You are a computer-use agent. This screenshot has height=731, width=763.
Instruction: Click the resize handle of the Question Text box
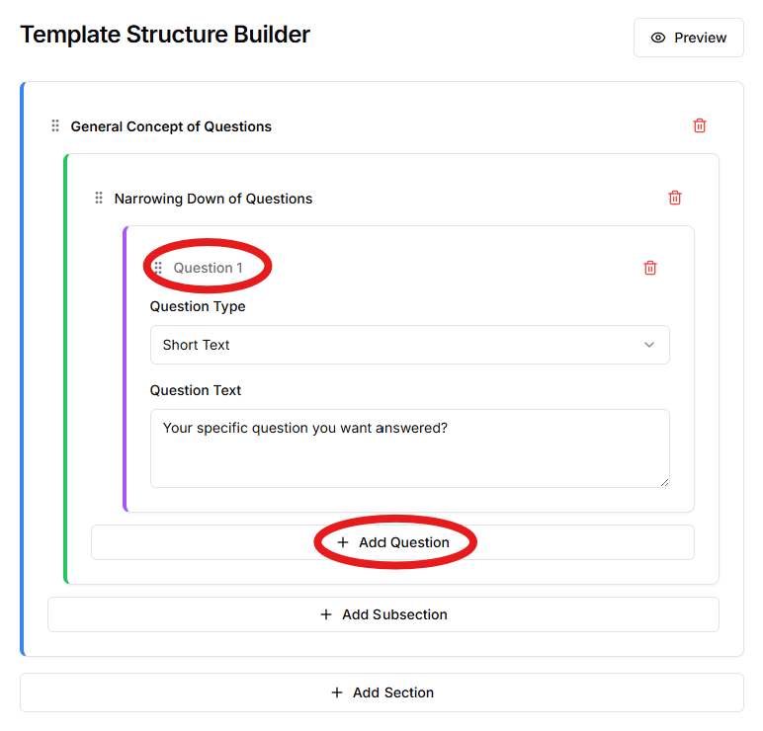coord(664,482)
